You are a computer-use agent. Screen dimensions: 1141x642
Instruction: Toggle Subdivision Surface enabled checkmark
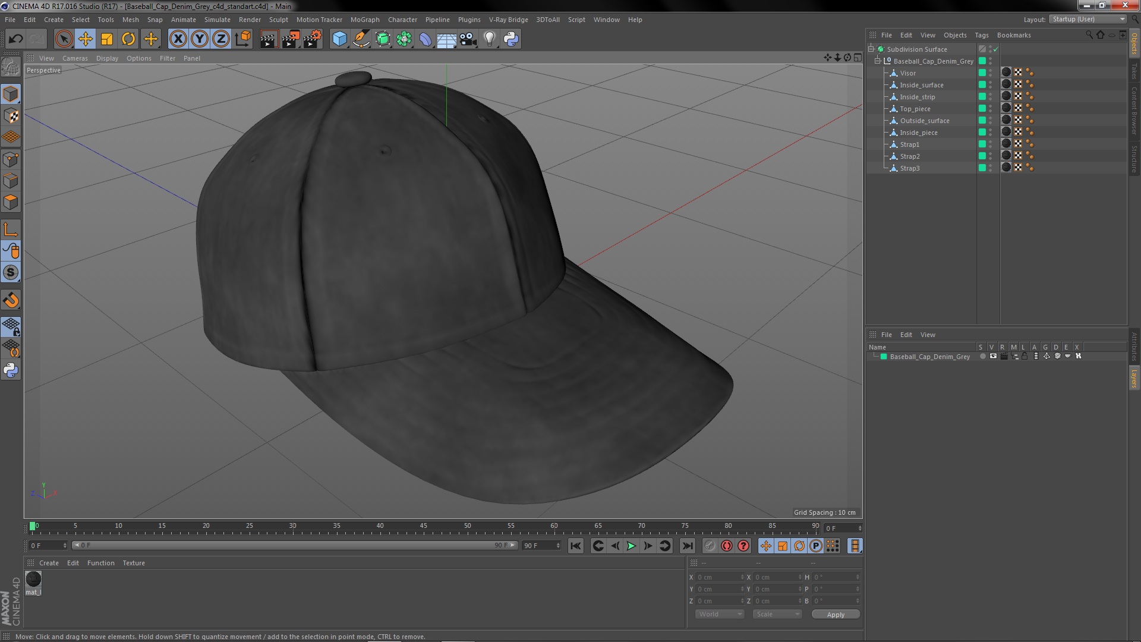point(996,49)
